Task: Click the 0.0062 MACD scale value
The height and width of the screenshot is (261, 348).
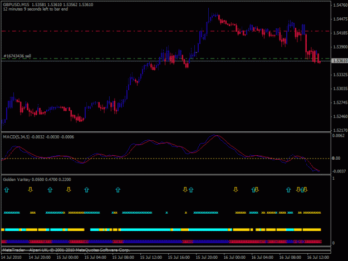Action: (338, 136)
